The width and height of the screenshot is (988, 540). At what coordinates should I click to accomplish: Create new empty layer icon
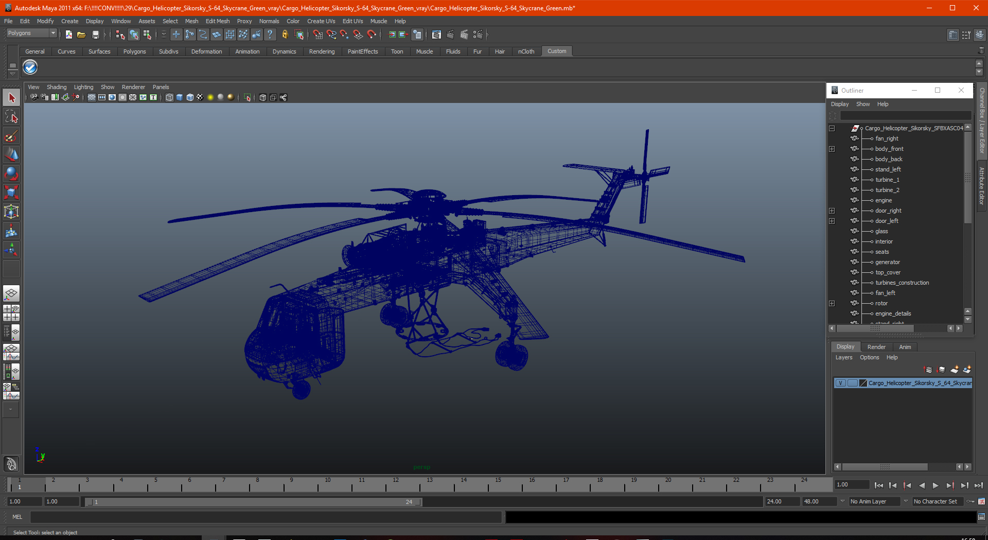[x=955, y=370]
